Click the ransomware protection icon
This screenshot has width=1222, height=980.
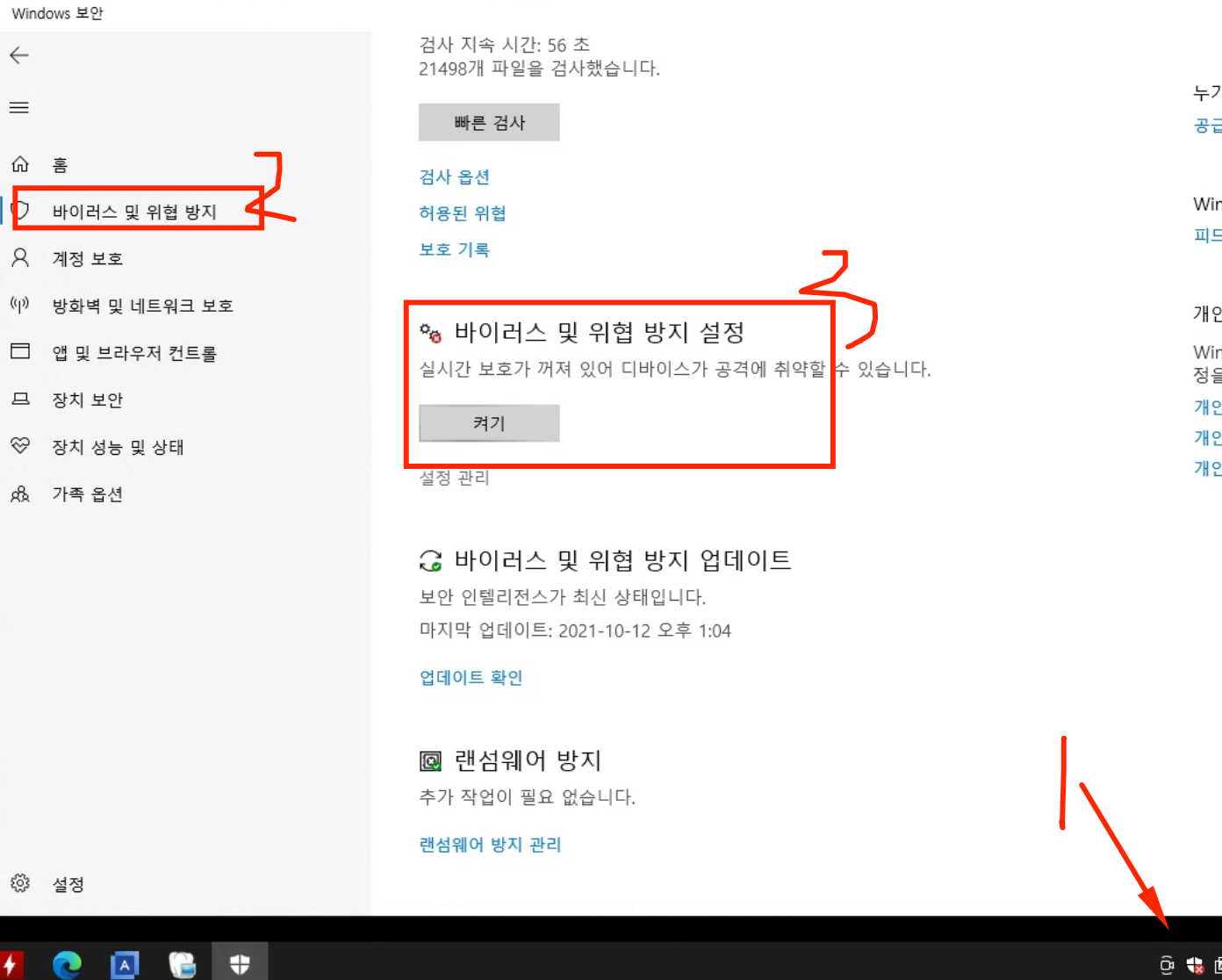430,760
